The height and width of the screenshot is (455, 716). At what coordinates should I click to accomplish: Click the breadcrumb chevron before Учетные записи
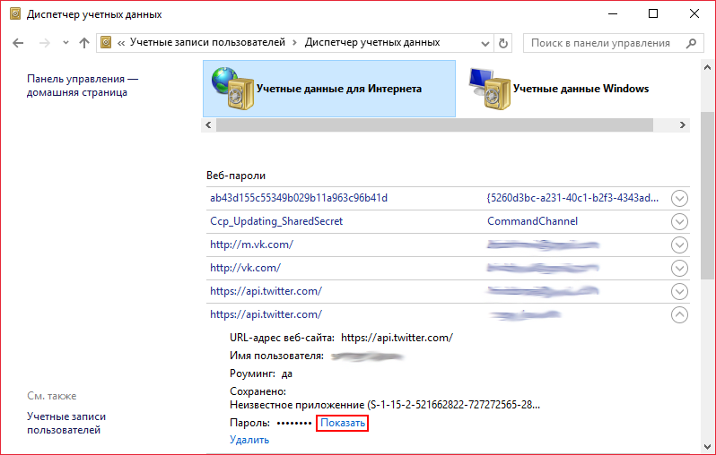point(121,43)
